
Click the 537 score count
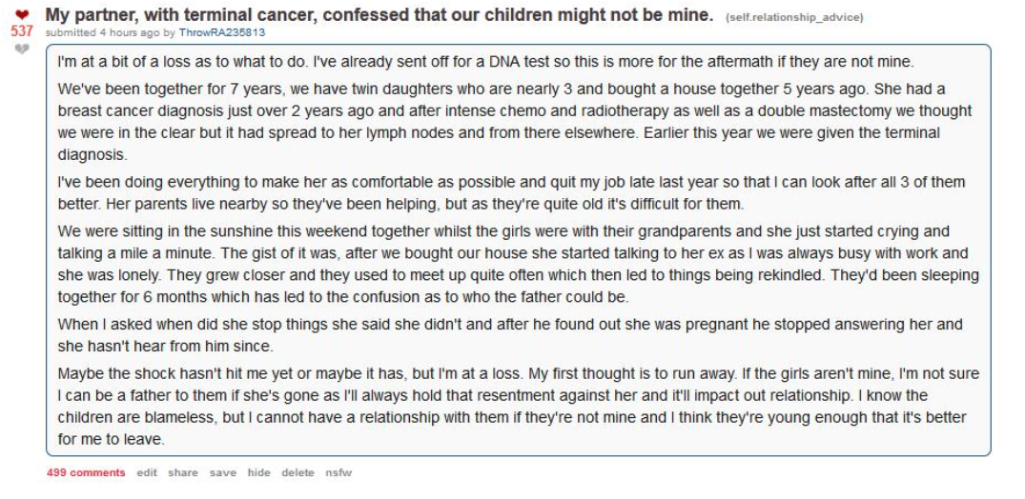tap(21, 31)
